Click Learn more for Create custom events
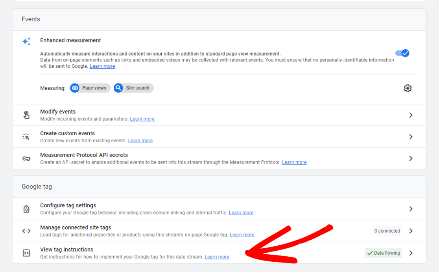Viewport: 439px width, 272px height. 140,140
